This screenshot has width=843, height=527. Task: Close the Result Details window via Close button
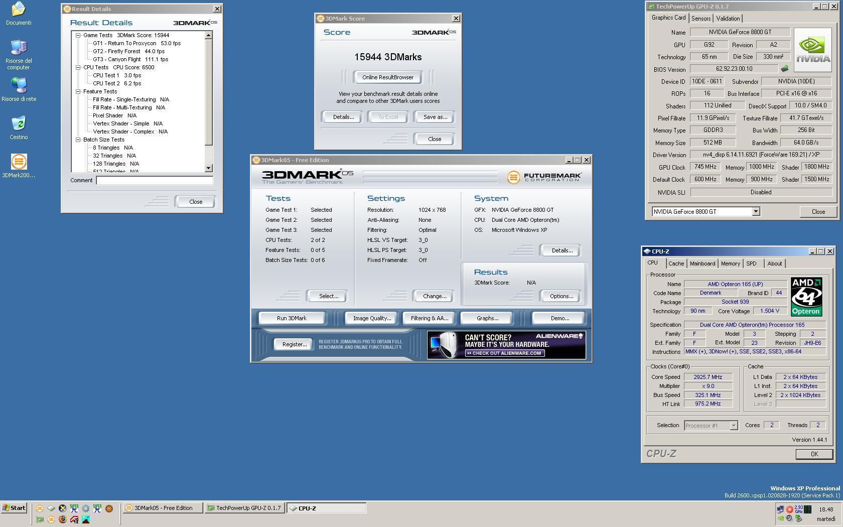point(196,202)
